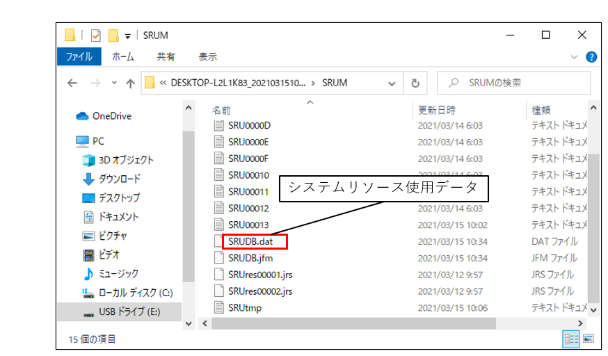Switch to the ホーム tab

pyautogui.click(x=123, y=56)
